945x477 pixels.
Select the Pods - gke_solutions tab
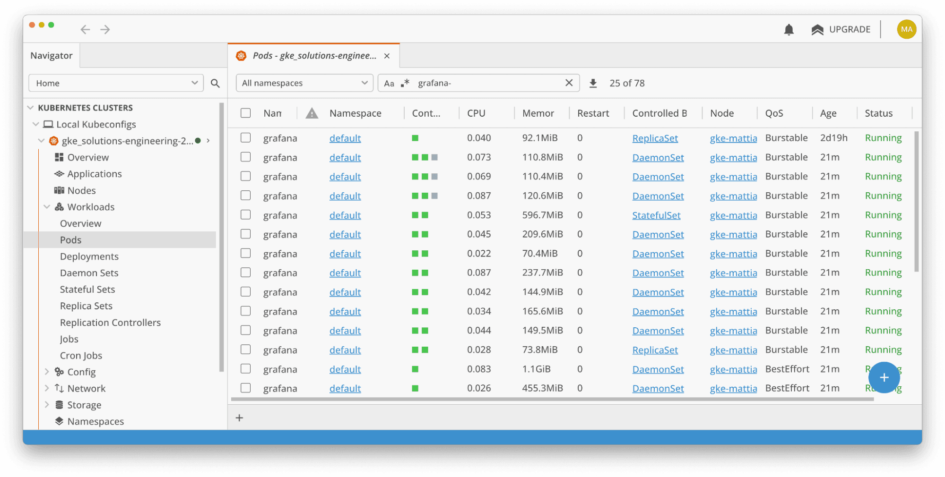pyautogui.click(x=314, y=56)
